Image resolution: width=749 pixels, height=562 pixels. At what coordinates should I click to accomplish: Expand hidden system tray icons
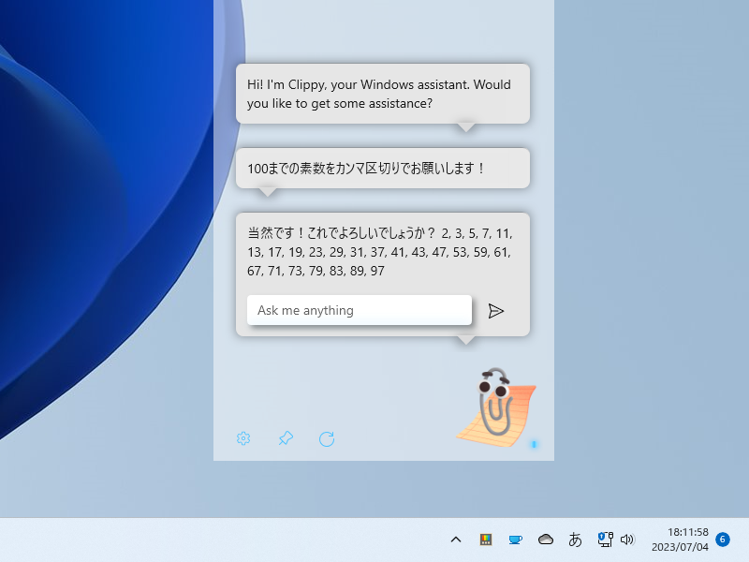[x=455, y=540]
